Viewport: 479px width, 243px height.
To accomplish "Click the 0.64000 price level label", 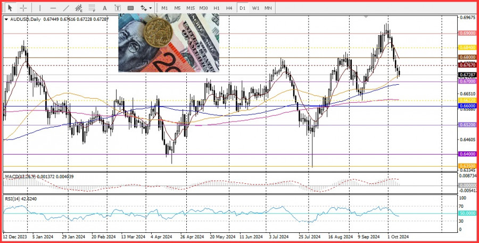I will (467, 154).
